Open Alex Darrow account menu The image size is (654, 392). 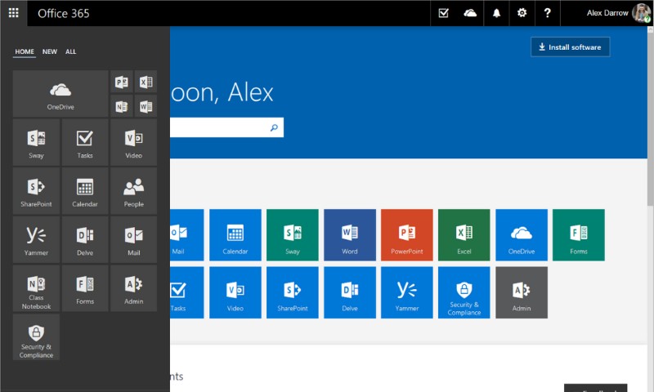607,13
